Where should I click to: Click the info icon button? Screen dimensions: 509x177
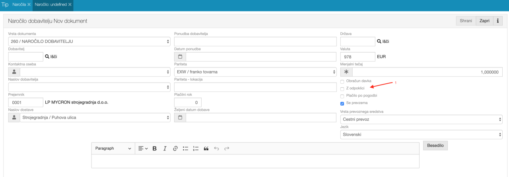pyautogui.click(x=497, y=21)
